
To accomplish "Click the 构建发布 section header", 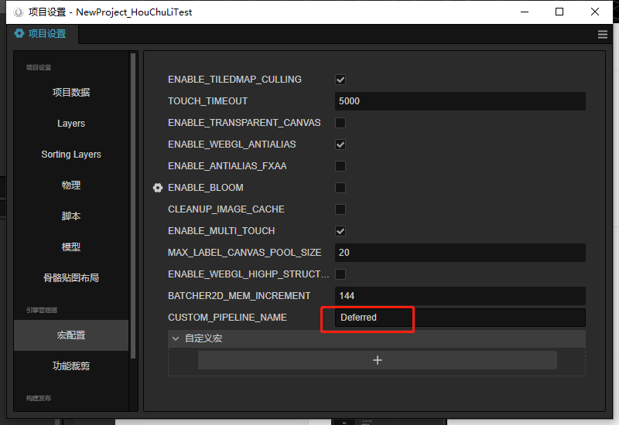I will (39, 398).
